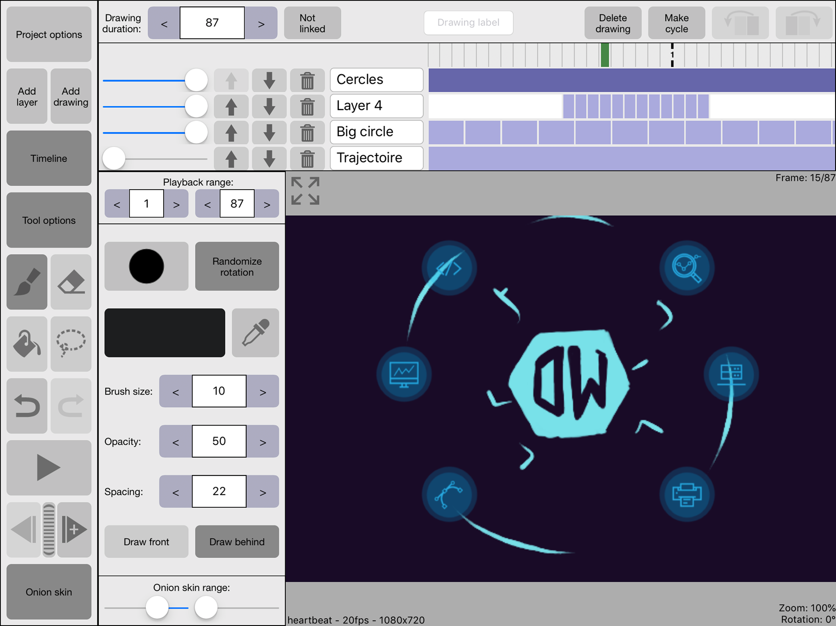836x626 pixels.
Task: Enable Draw behind mode
Action: 237,542
